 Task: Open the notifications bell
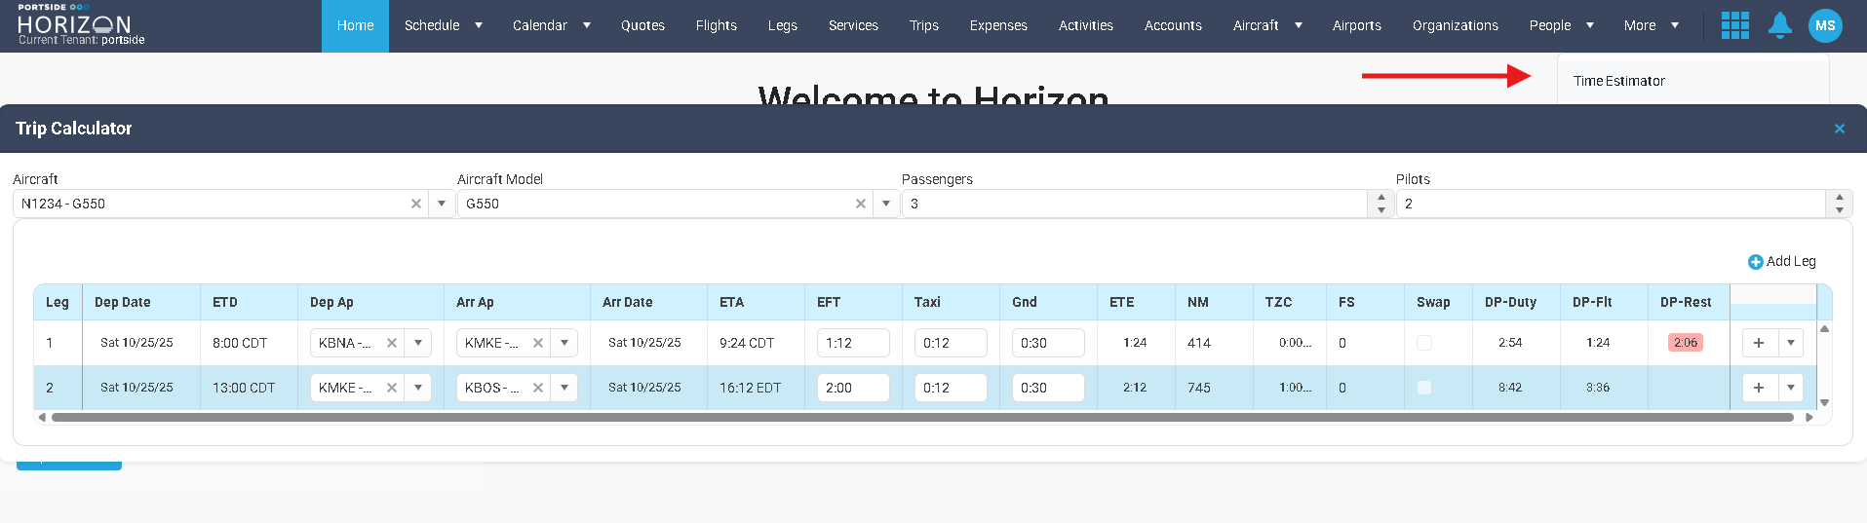(x=1779, y=25)
